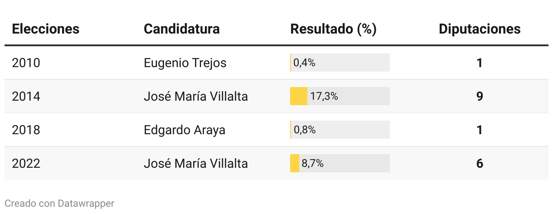The image size is (553, 214).
Task: Select the 0,8% result bar
Action: coord(340,130)
